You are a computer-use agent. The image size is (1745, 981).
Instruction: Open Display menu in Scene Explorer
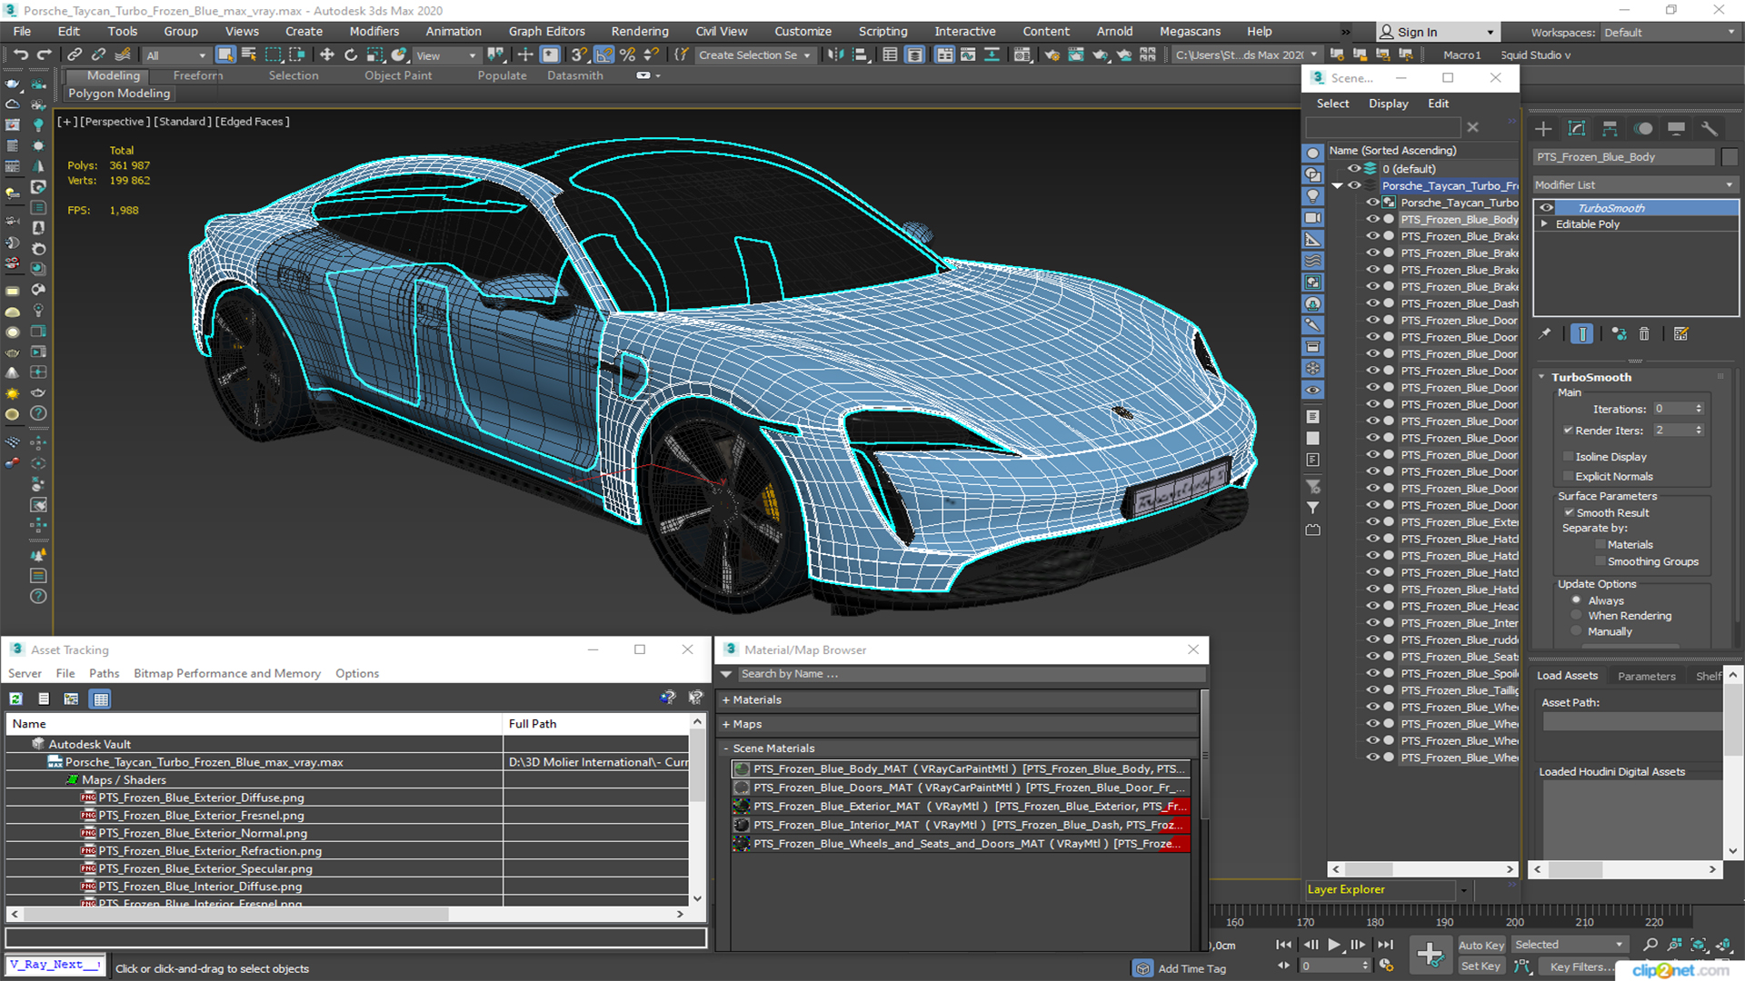tap(1389, 104)
